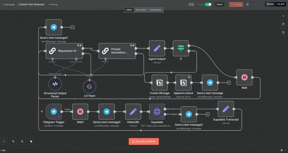Add node after Send a text message3 plus
The width and height of the screenshot is (288, 153).
[x=73, y=27]
